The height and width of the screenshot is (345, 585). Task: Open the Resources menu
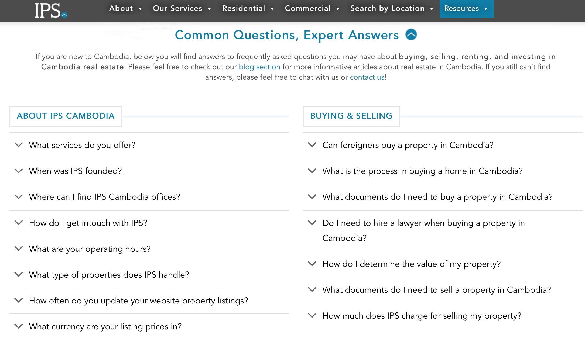click(466, 9)
